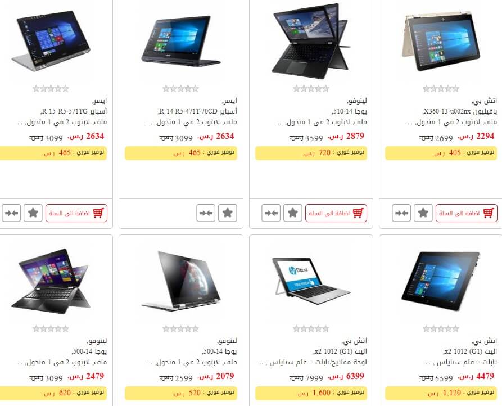502x406 pixels.
Task: Compare the Lenovo Yoga 510-14 laptop
Action: (x=271, y=213)
